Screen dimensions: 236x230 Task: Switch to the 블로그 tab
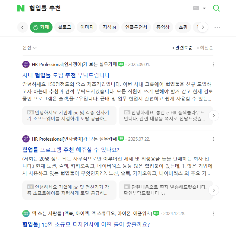click(x=65, y=27)
